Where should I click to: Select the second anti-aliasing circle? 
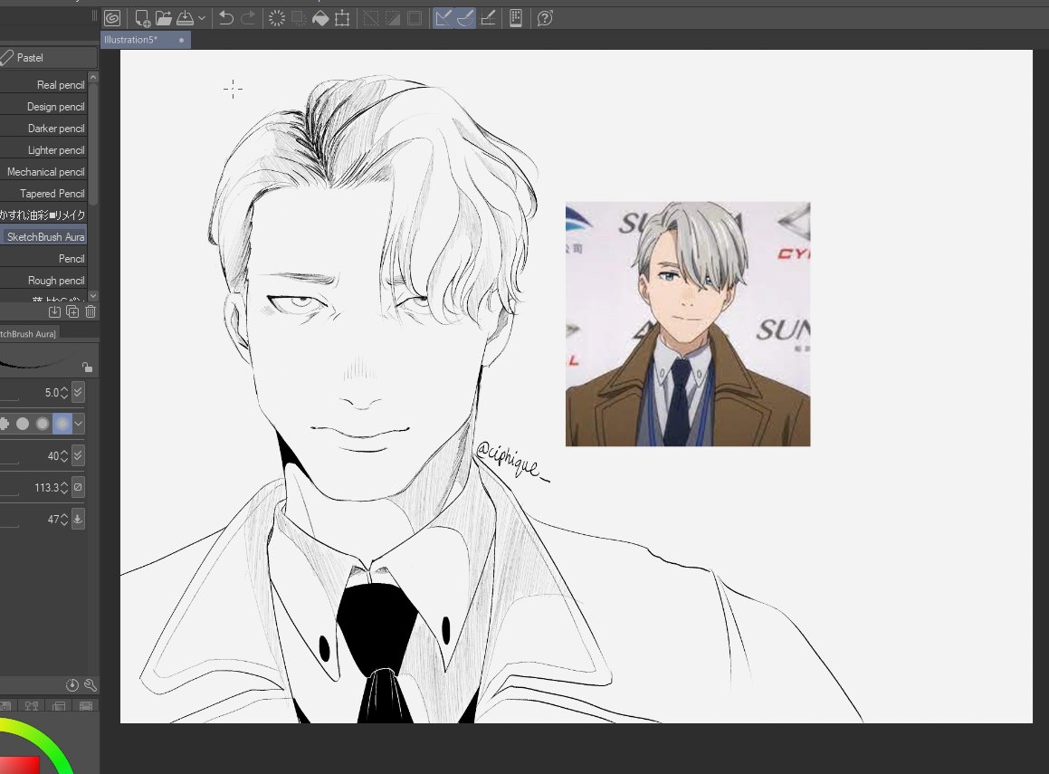pyautogui.click(x=23, y=424)
